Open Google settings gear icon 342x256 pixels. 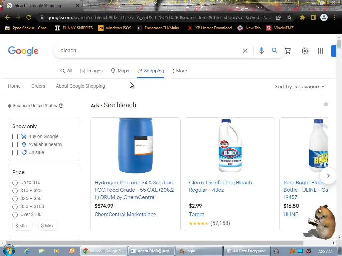coord(305,51)
